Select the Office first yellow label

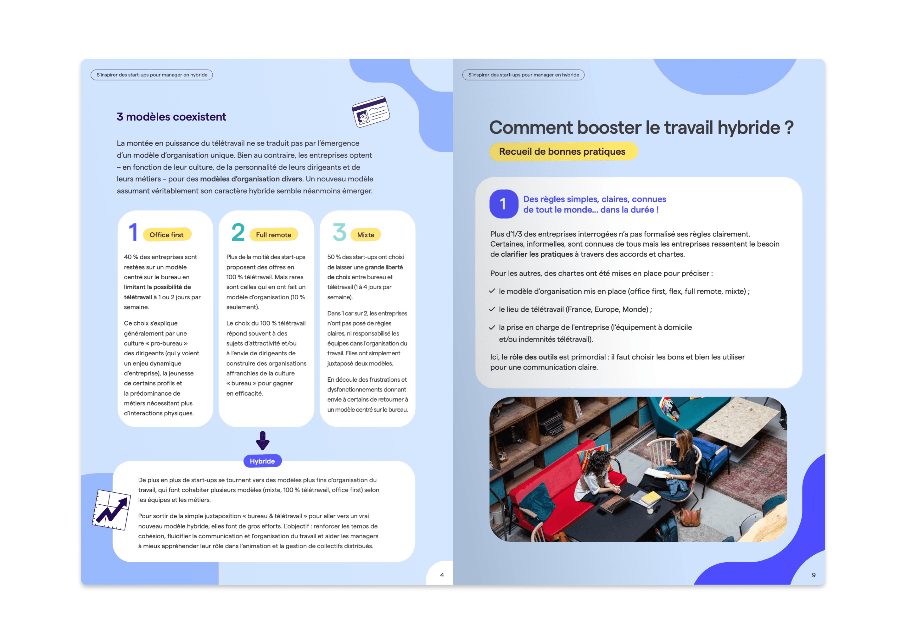point(167,235)
